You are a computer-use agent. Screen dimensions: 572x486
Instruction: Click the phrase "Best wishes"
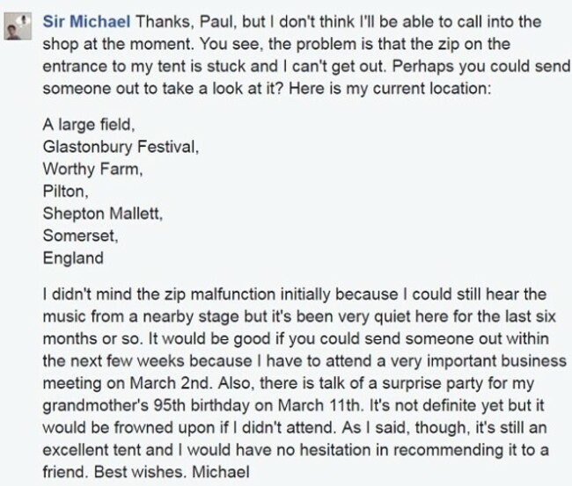[x=138, y=472]
